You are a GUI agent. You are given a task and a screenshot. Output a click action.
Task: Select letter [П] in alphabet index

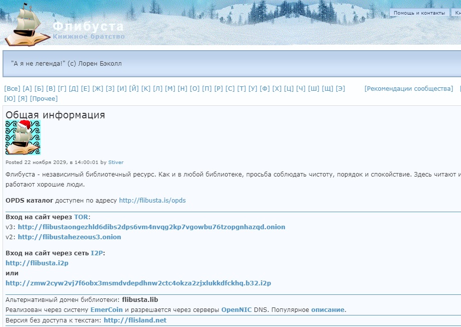(207, 88)
